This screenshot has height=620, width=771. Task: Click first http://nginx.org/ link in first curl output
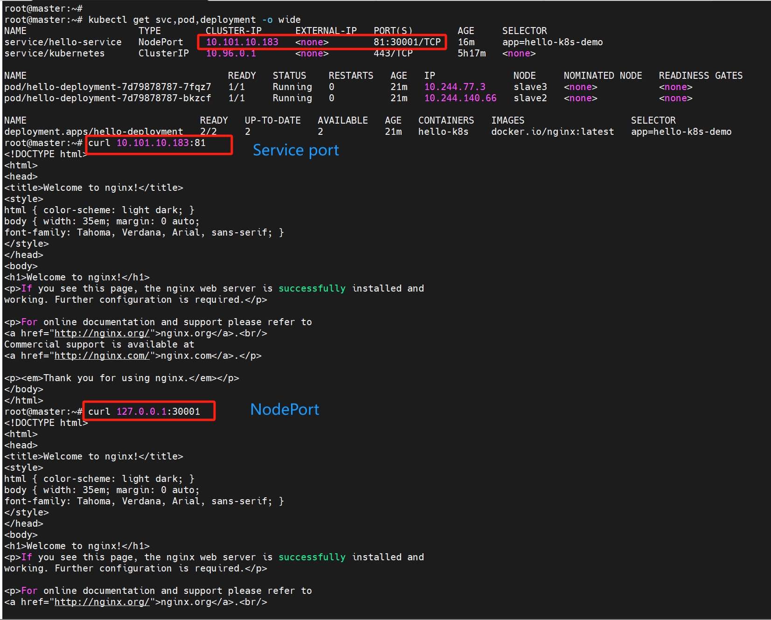point(102,333)
